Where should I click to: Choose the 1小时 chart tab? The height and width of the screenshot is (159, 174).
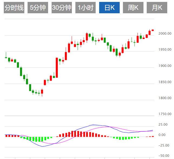point(85,8)
